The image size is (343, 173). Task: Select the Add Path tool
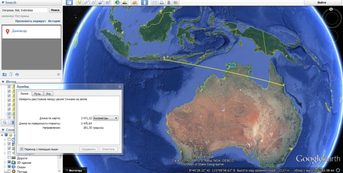(x=93, y=3)
